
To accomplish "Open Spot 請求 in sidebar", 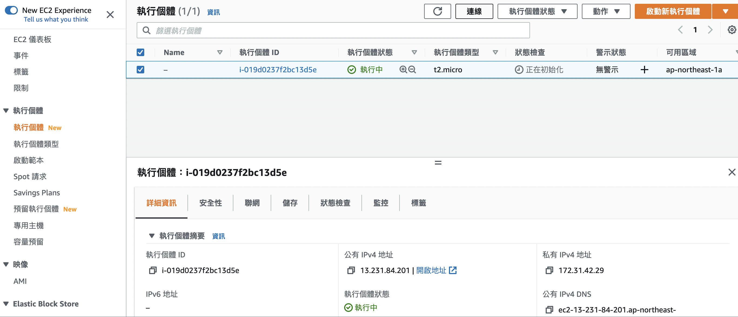I will point(30,176).
